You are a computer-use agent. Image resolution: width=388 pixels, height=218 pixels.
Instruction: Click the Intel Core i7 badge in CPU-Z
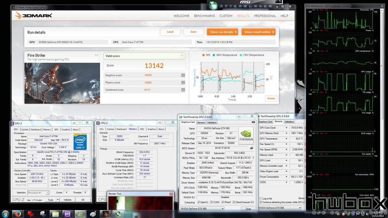click(80, 142)
